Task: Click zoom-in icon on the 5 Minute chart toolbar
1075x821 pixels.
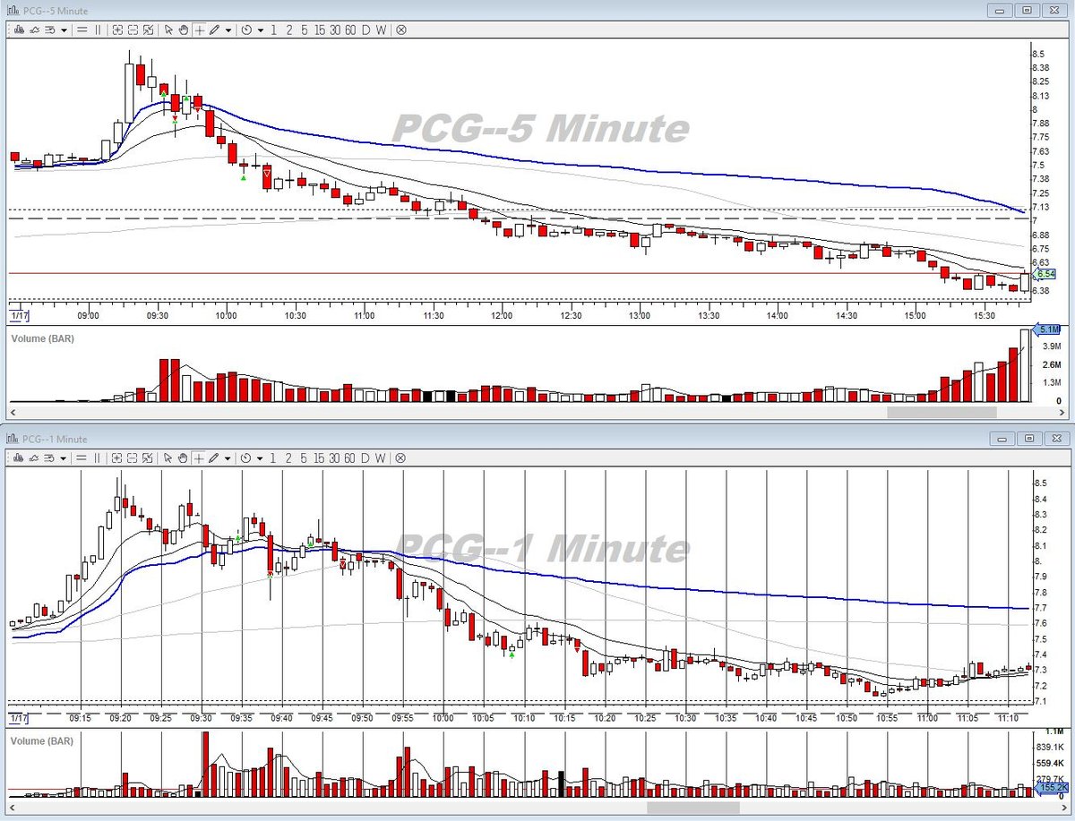Action: 117,30
